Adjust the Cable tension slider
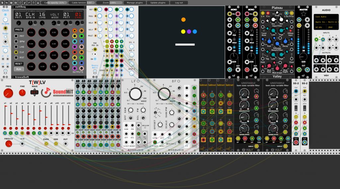Screen dimensions: 340x189 tap(82, 3)
